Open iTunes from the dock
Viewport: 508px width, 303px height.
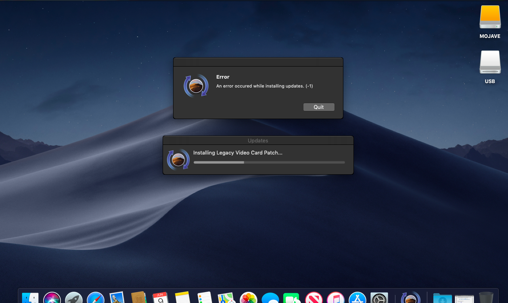tap(335, 298)
